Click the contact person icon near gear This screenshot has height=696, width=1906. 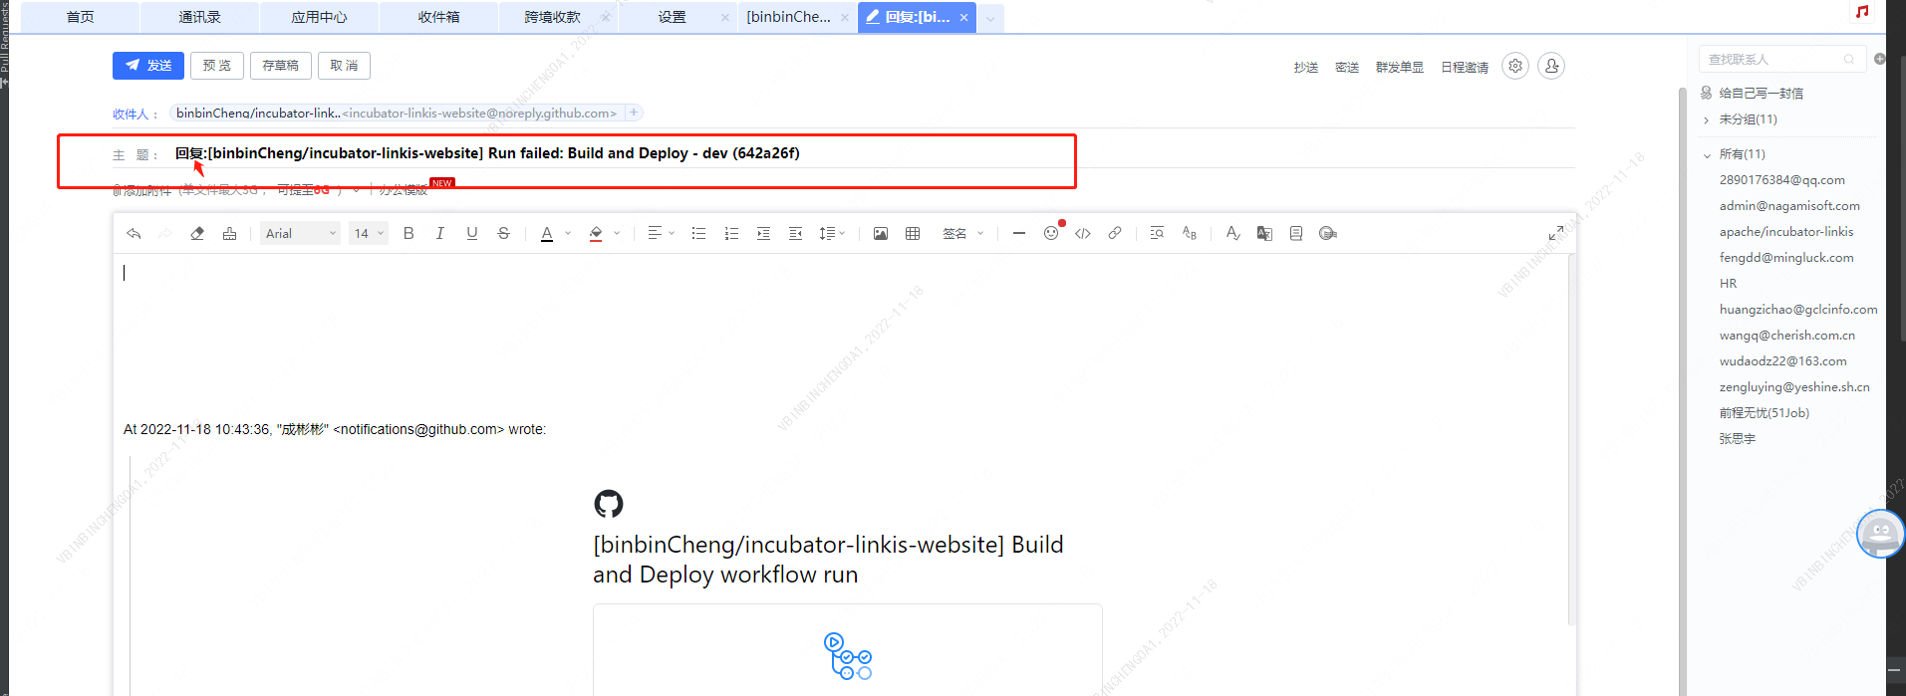1551,66
